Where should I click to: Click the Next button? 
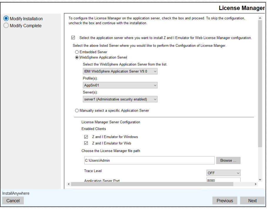tap(252, 201)
